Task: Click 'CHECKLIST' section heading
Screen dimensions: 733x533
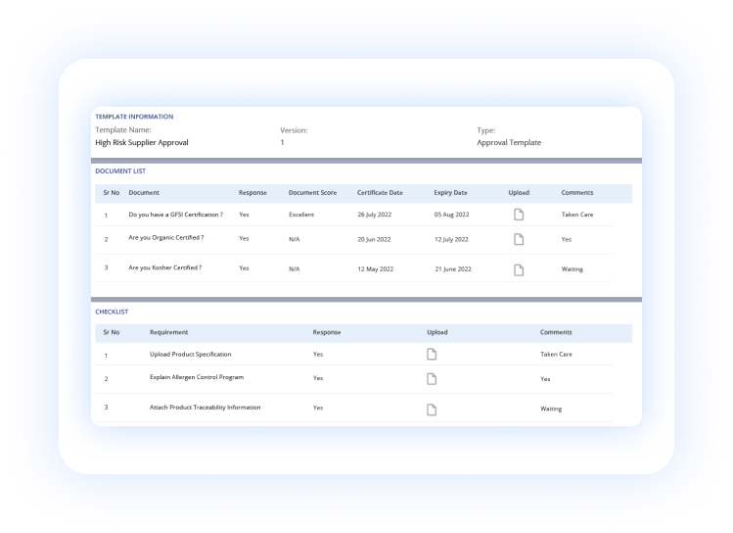Action: click(112, 312)
